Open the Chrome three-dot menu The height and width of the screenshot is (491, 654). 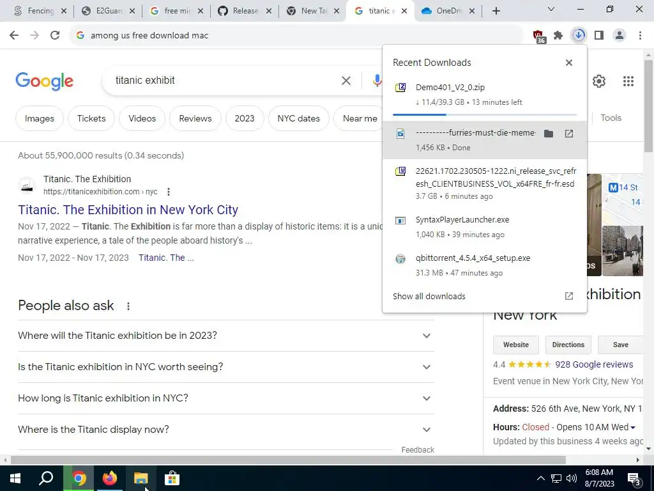(x=640, y=36)
